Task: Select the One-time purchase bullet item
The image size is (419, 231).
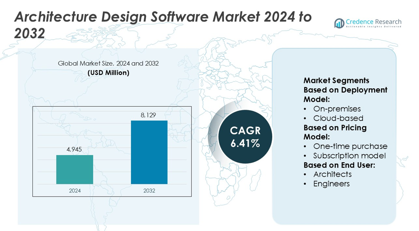Action: (350, 146)
